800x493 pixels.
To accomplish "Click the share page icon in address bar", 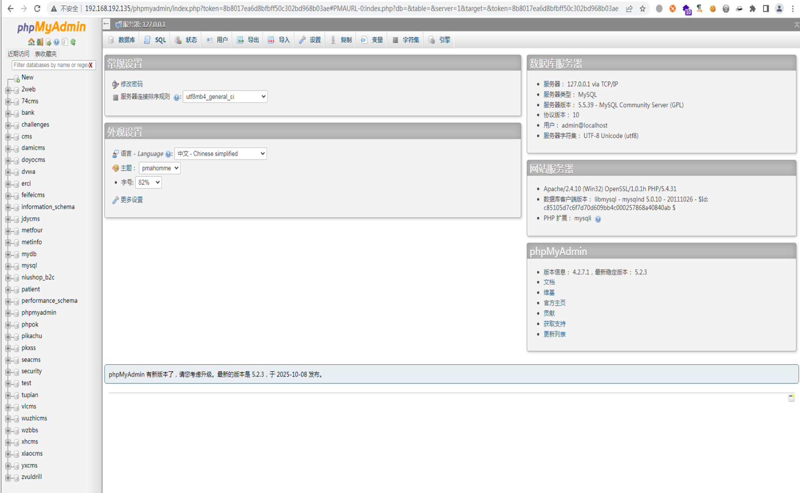I will tap(629, 8).
